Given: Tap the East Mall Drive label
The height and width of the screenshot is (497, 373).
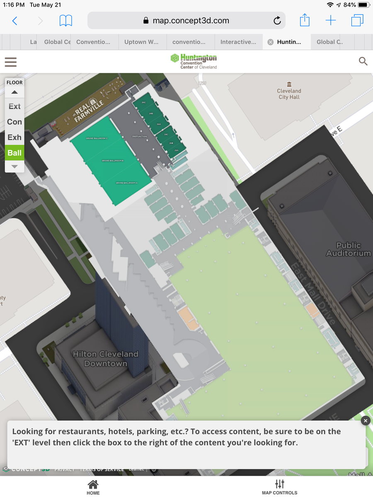Looking at the screenshot, I should pyautogui.click(x=313, y=293).
